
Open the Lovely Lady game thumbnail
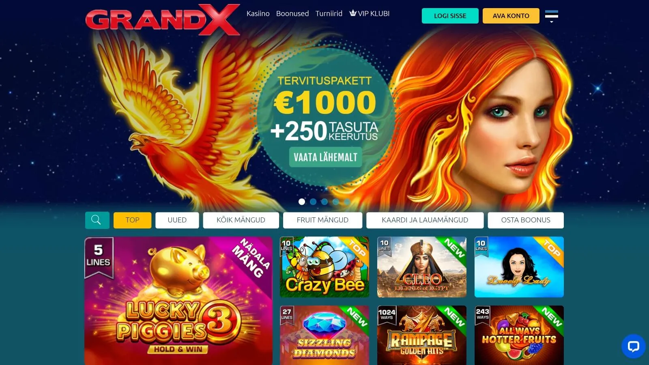coord(519,267)
